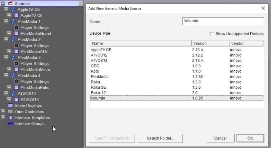Select ATVOS13 device type row in dialog
Viewport: 271px width, 148px height.
177,61
